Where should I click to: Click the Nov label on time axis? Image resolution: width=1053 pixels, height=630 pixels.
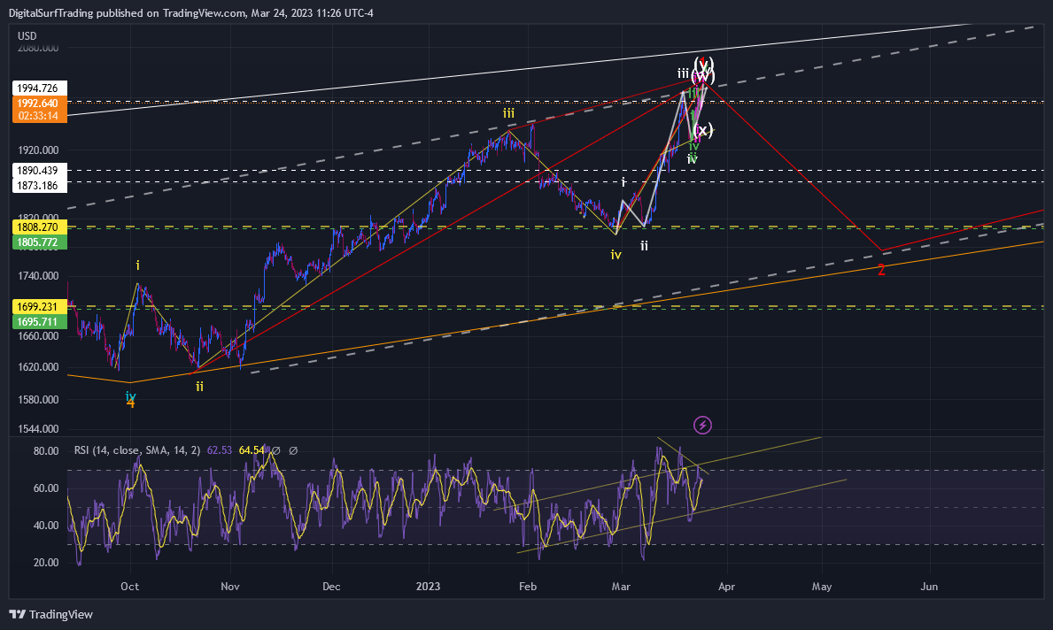[230, 587]
